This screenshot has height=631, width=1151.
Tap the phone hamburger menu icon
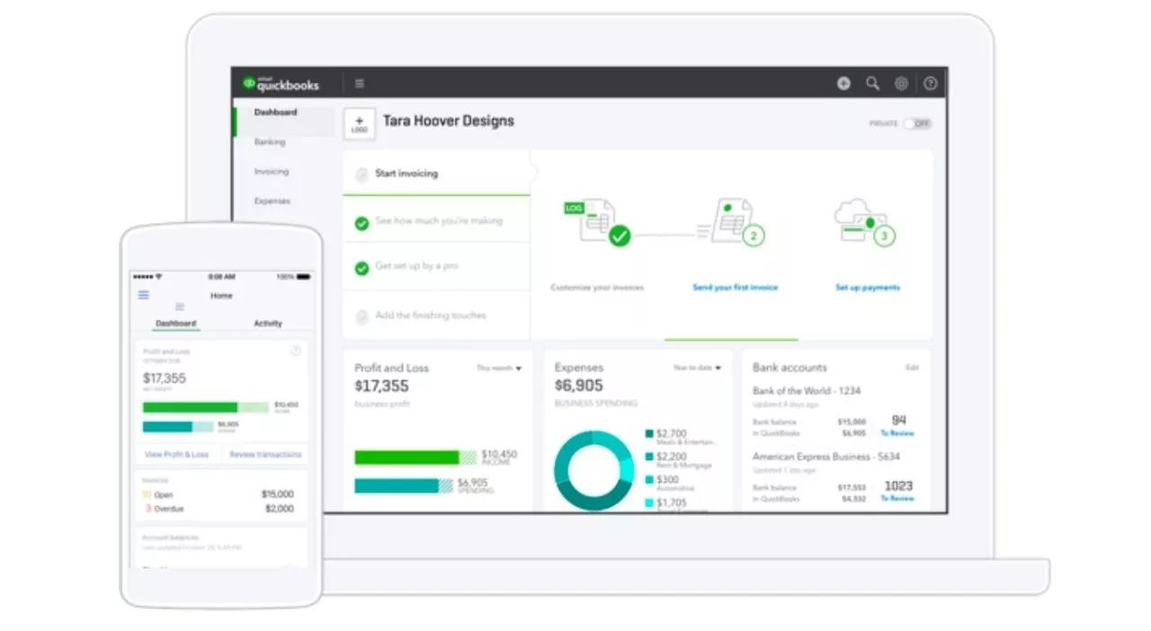coord(144,295)
